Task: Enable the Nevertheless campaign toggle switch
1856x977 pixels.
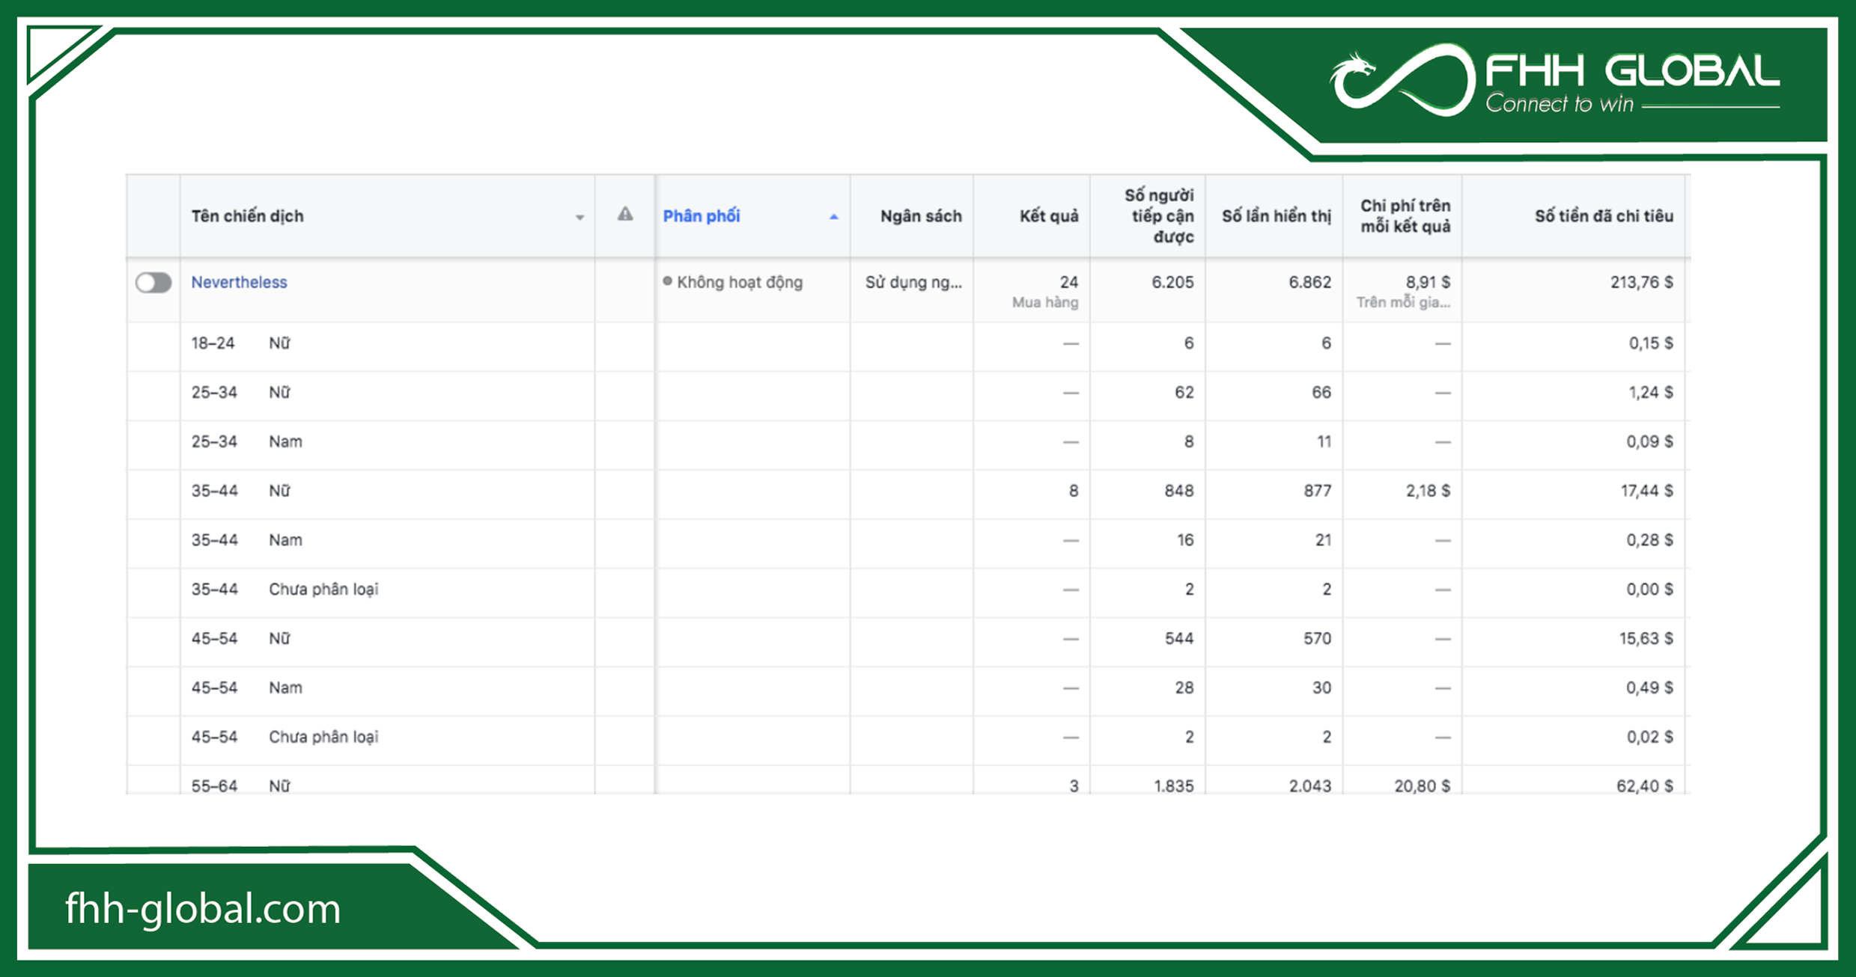Action: click(x=153, y=282)
